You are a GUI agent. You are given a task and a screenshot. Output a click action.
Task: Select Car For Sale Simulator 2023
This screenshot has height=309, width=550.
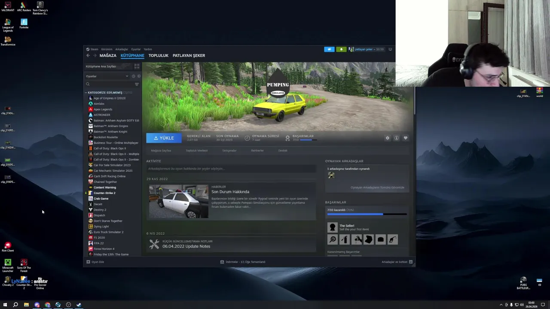112,165
